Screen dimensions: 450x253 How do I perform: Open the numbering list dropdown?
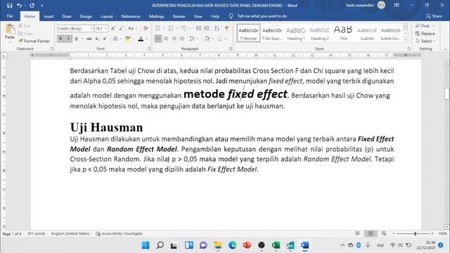[x=176, y=28]
